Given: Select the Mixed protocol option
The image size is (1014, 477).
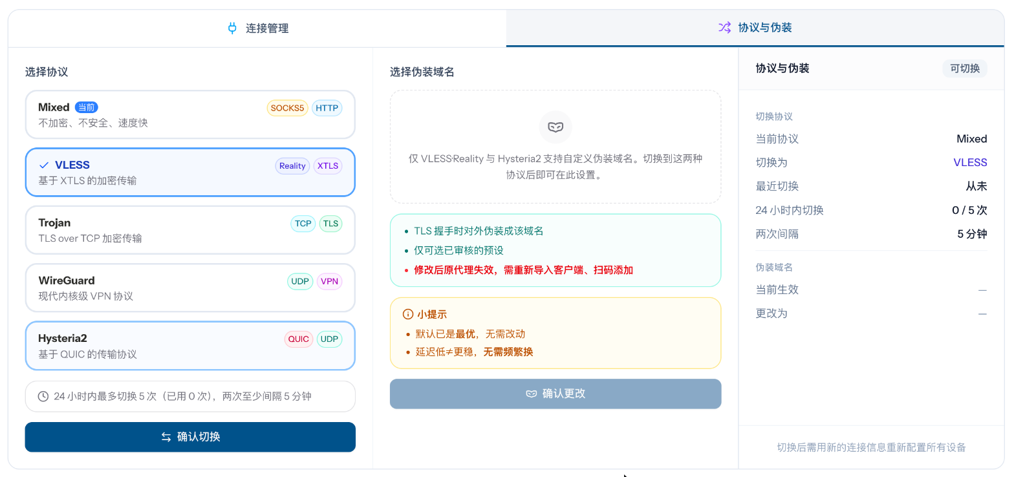Looking at the screenshot, I should click(x=190, y=114).
